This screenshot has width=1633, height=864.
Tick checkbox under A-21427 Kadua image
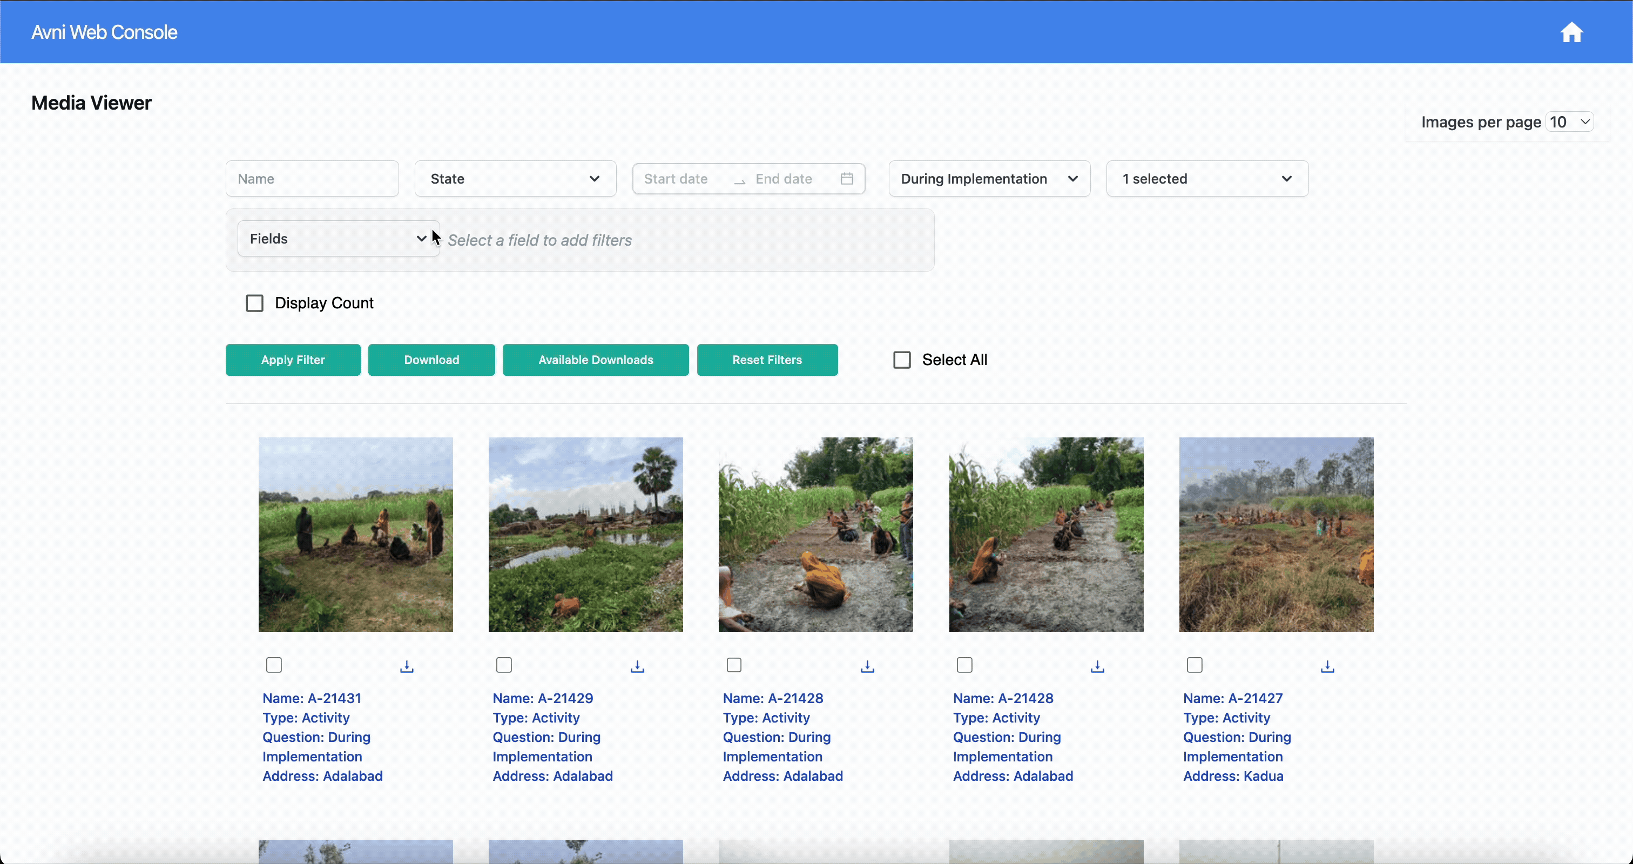click(x=1195, y=665)
